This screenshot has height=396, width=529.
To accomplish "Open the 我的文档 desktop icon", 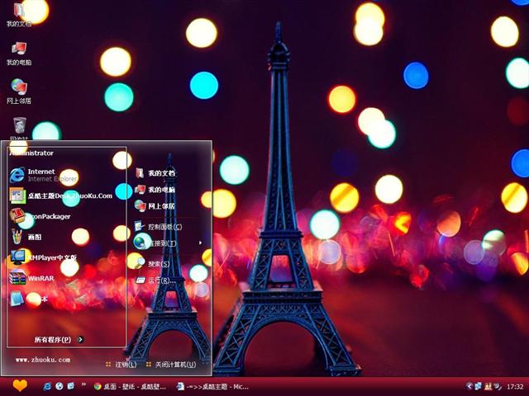I will [19, 14].
